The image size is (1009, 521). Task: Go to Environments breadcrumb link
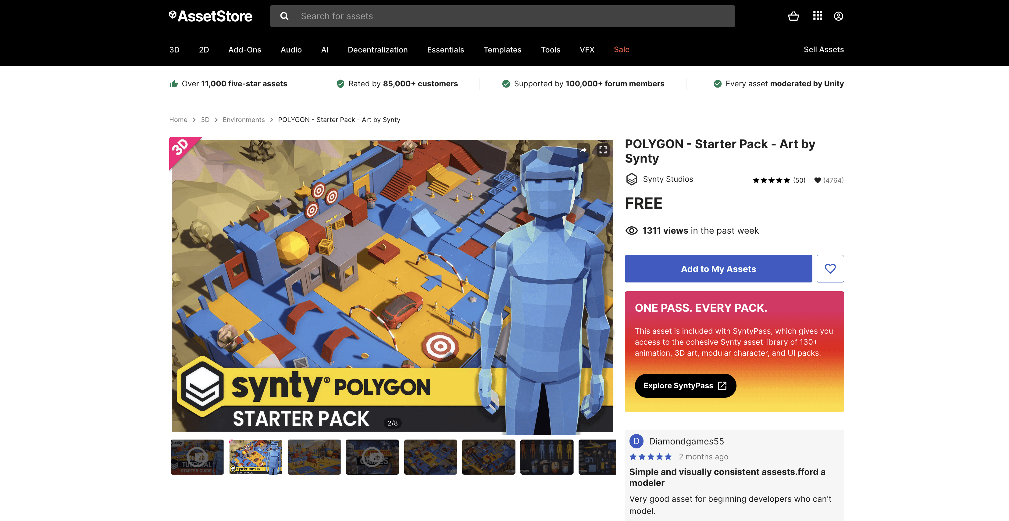point(244,120)
